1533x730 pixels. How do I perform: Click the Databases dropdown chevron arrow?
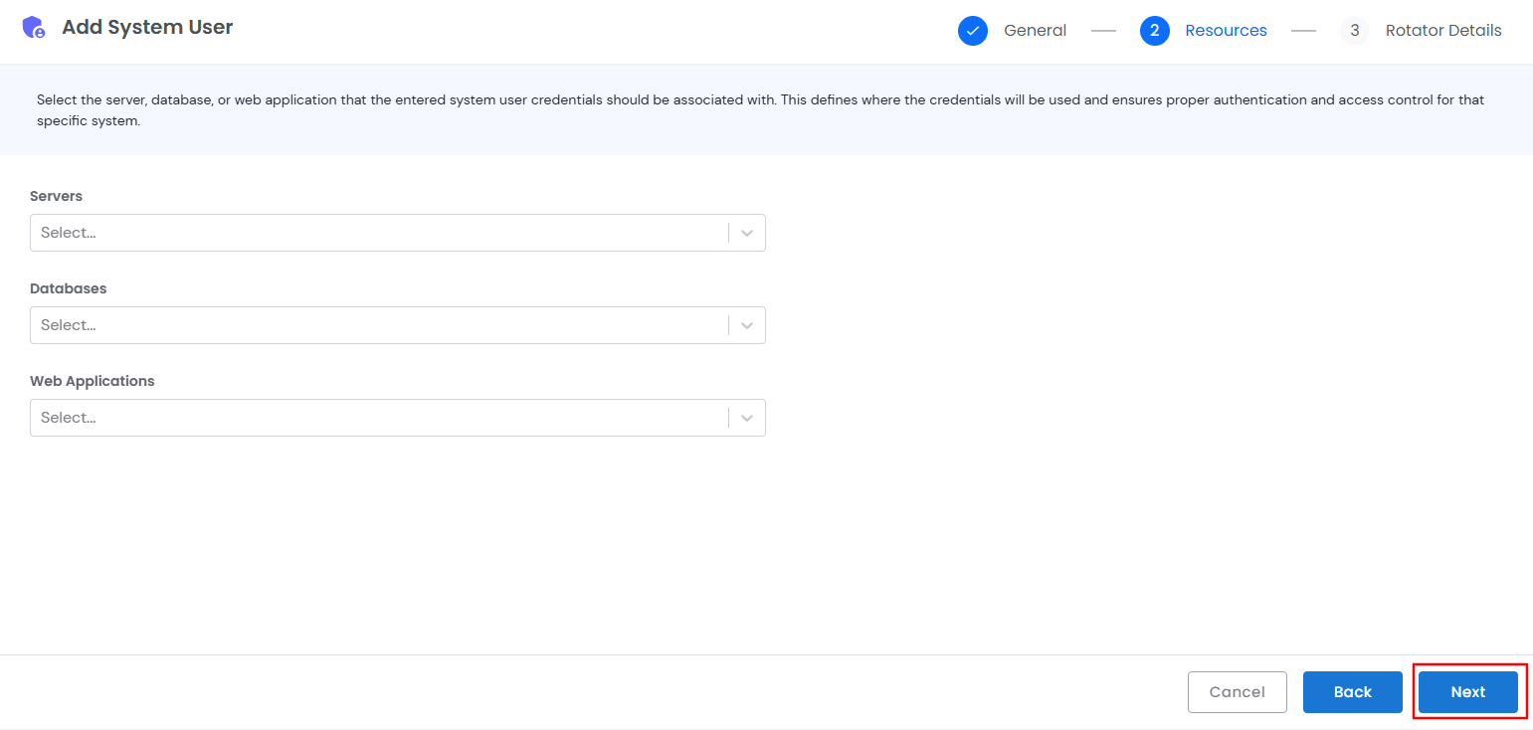click(746, 324)
